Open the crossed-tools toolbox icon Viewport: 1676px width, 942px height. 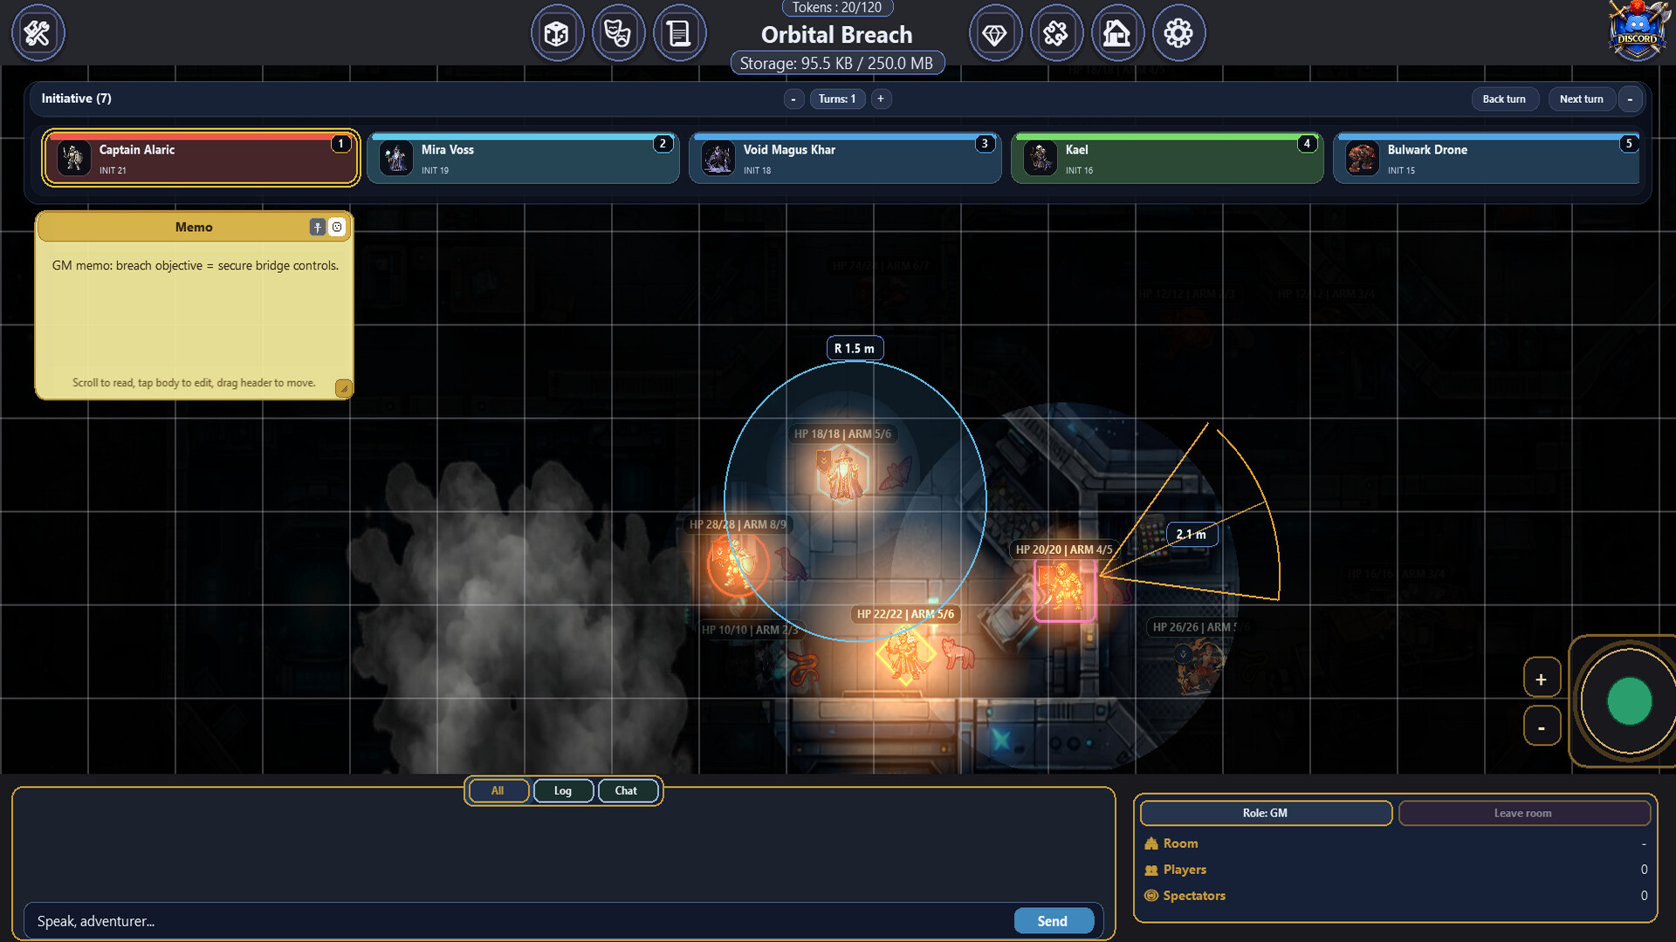(38, 32)
